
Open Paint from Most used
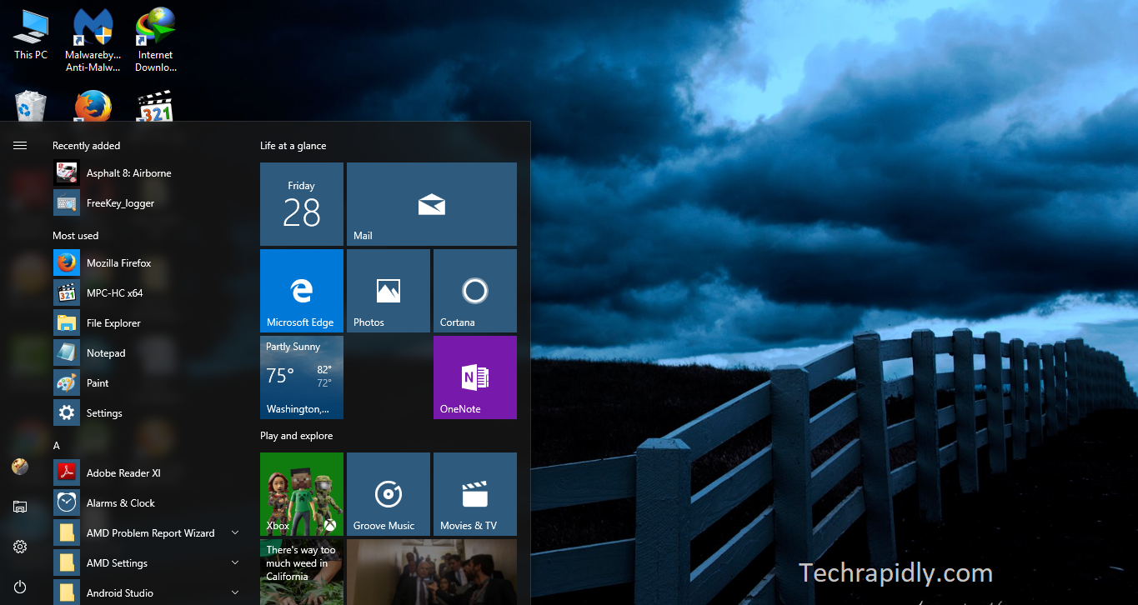147,383
